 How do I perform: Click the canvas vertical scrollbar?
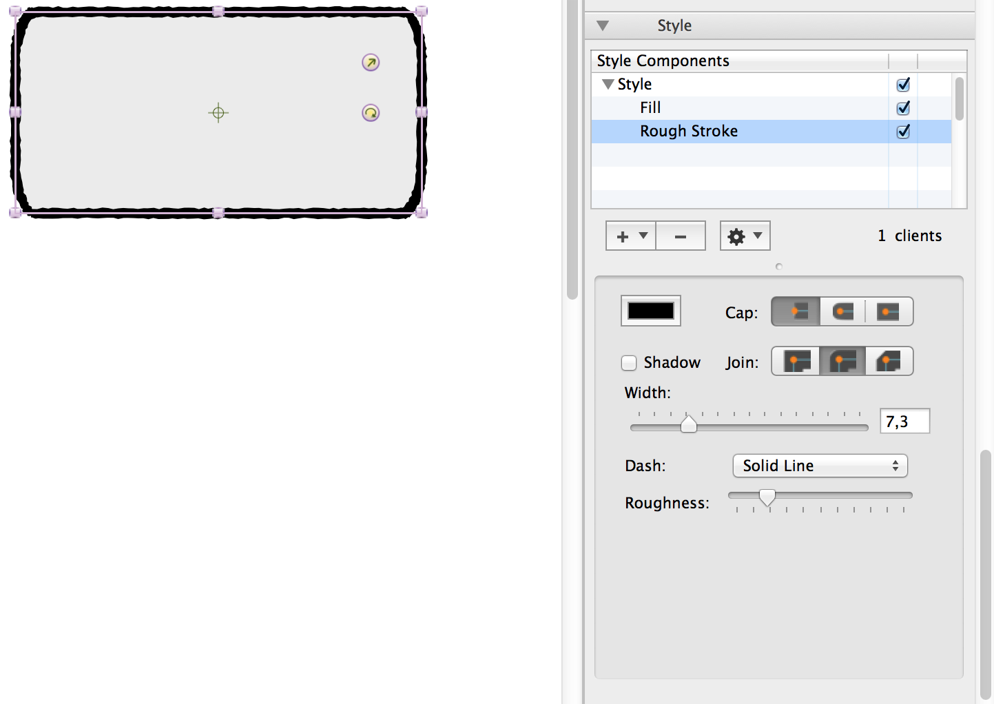(x=572, y=149)
